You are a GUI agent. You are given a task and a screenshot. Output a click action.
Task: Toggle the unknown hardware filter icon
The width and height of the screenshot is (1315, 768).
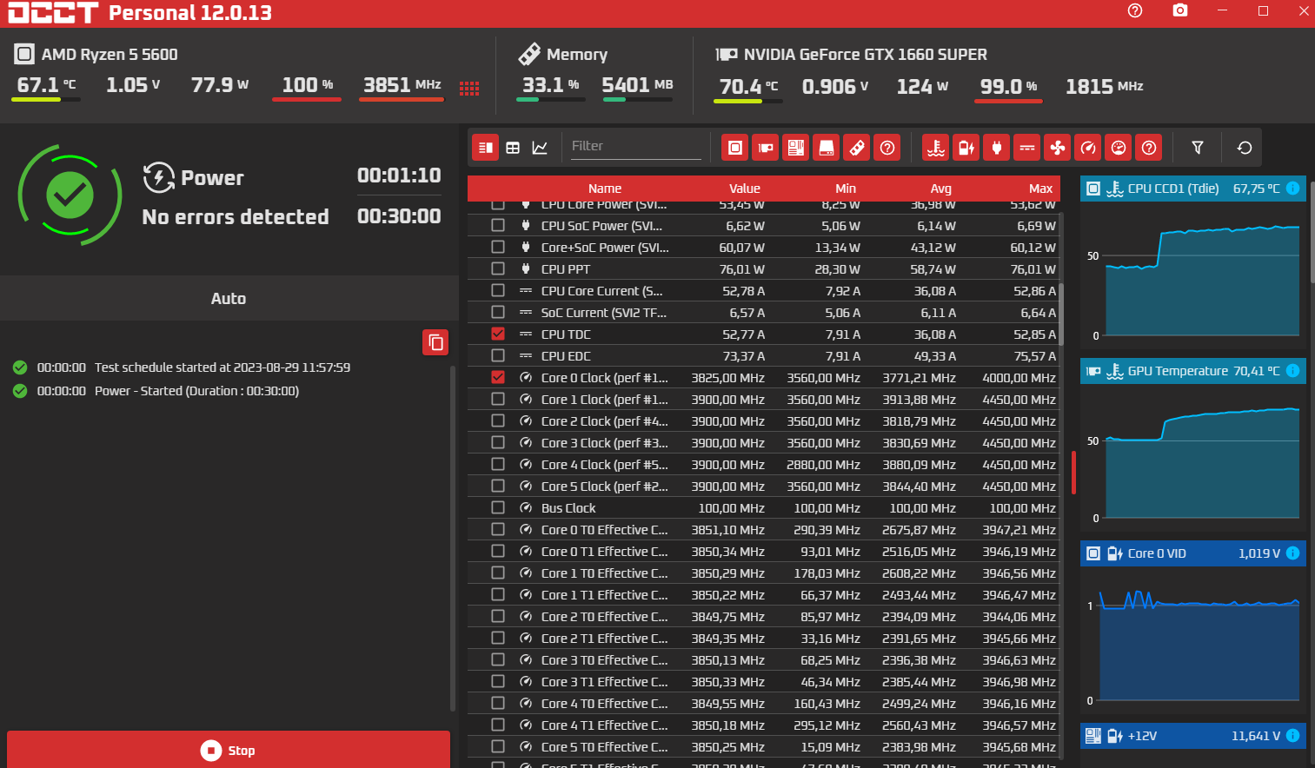pos(887,148)
